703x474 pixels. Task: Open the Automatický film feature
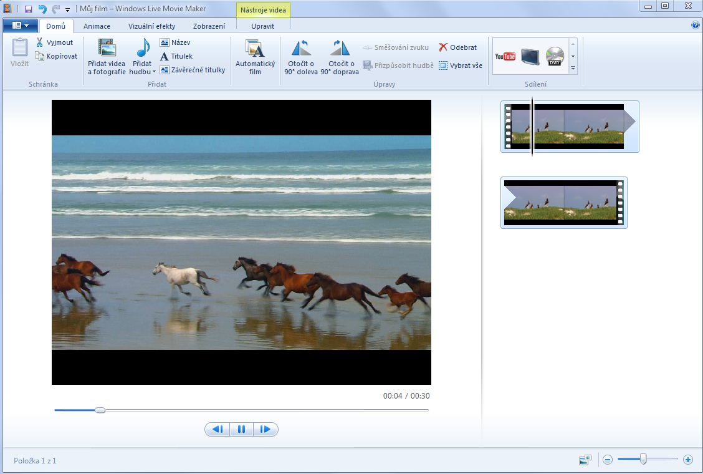(x=255, y=56)
